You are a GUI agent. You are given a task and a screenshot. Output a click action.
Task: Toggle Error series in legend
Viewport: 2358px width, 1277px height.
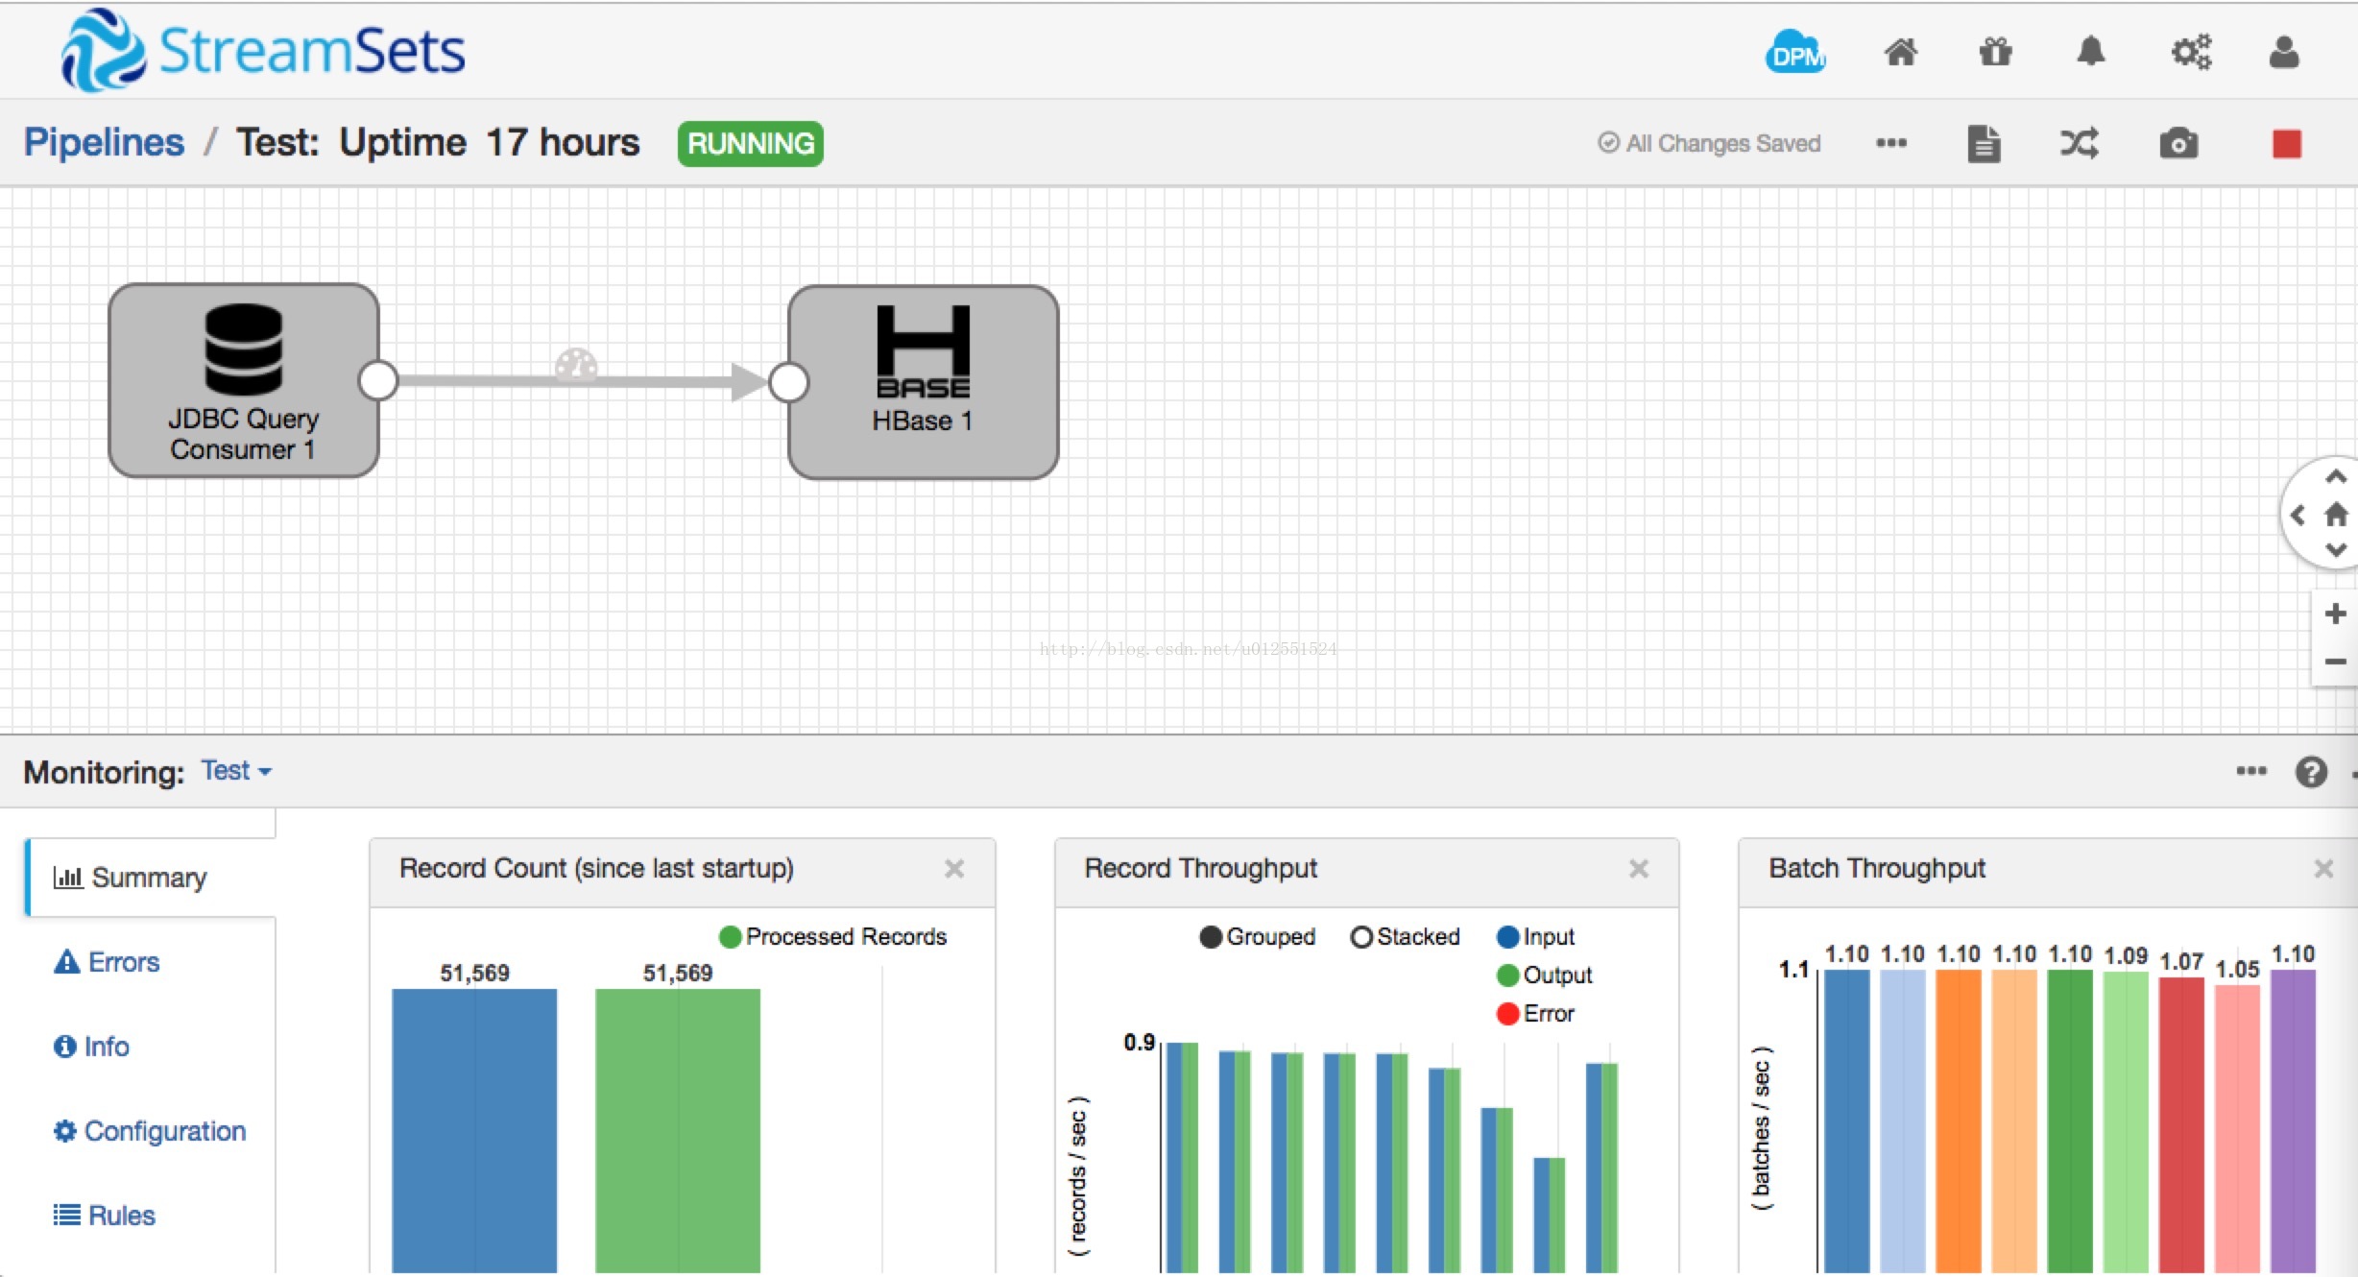click(1536, 1014)
